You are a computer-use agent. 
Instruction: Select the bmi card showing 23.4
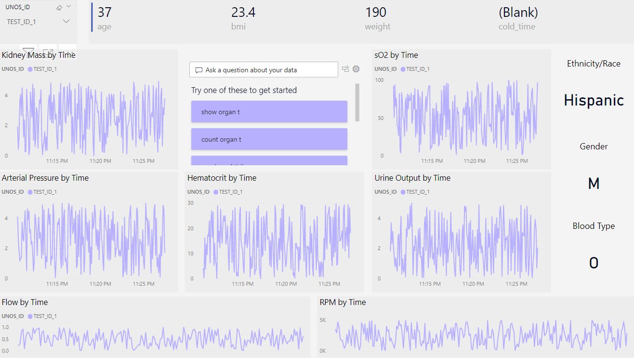pos(243,18)
